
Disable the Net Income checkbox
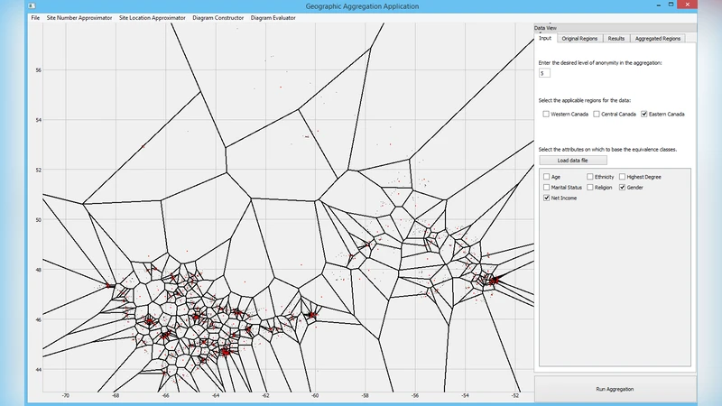pos(546,198)
